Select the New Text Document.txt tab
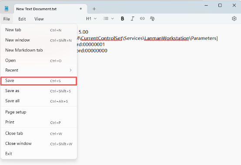Viewport: 241px width, 165px height. coord(50,9)
